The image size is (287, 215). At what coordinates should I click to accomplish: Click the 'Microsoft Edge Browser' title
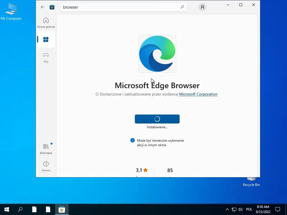click(x=157, y=85)
